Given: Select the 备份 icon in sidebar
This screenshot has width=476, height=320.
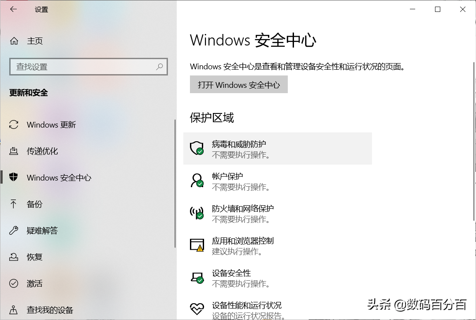Looking at the screenshot, I should point(13,204).
